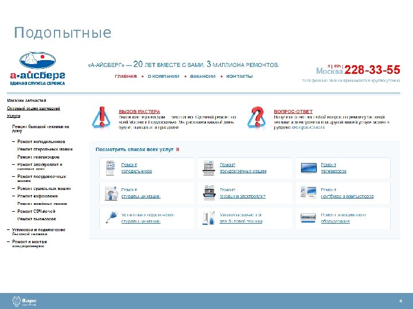The height and width of the screenshot is (309, 413).
Task: Select sidebar 'Установка и подключение бытовой техники'
Action: tap(39, 232)
